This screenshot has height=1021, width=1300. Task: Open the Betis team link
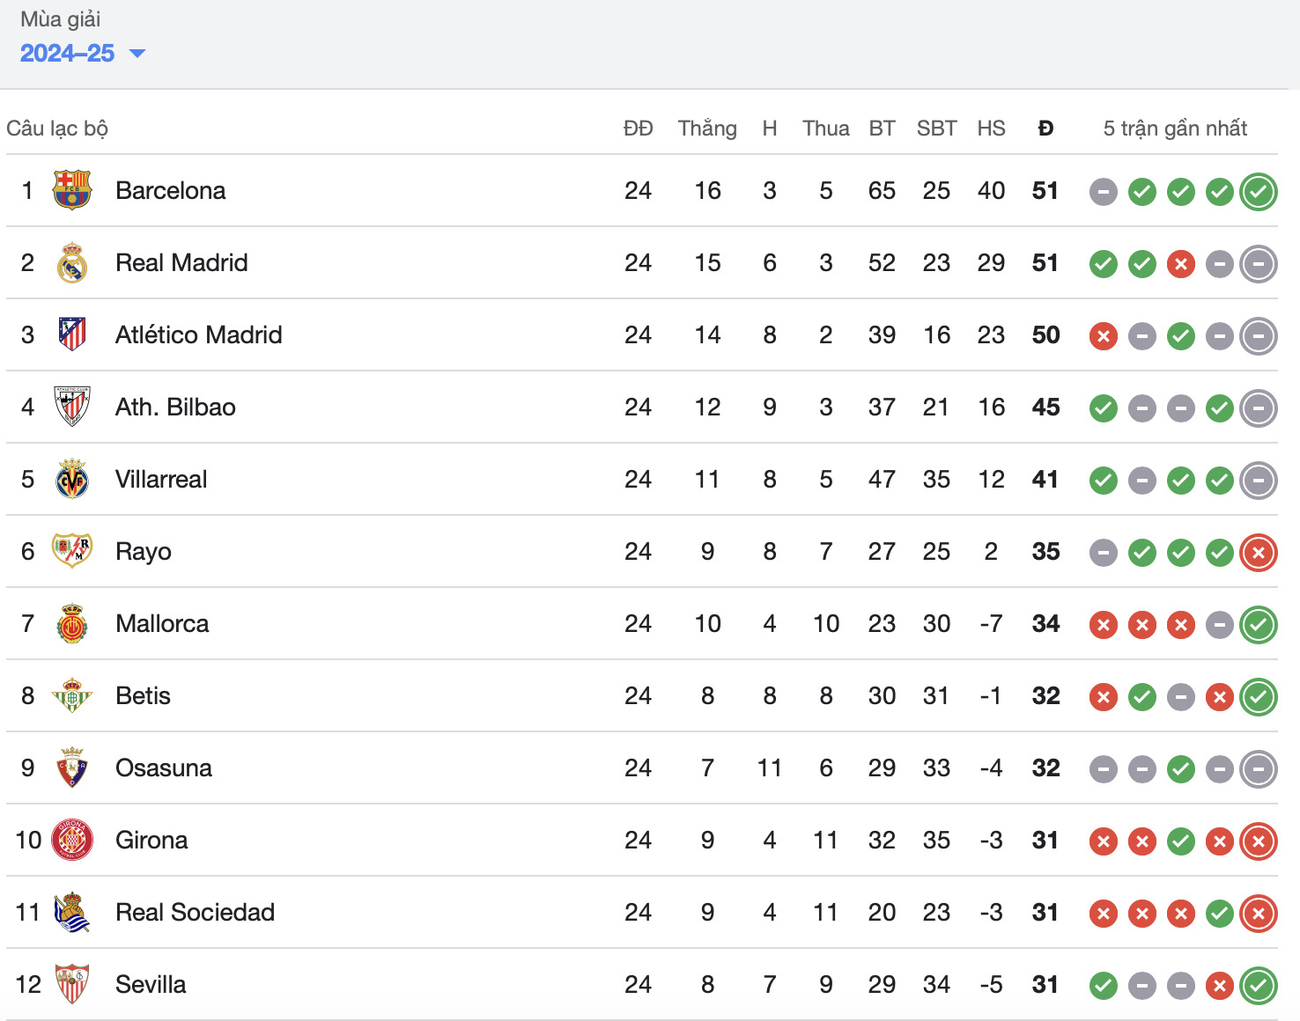(x=143, y=695)
